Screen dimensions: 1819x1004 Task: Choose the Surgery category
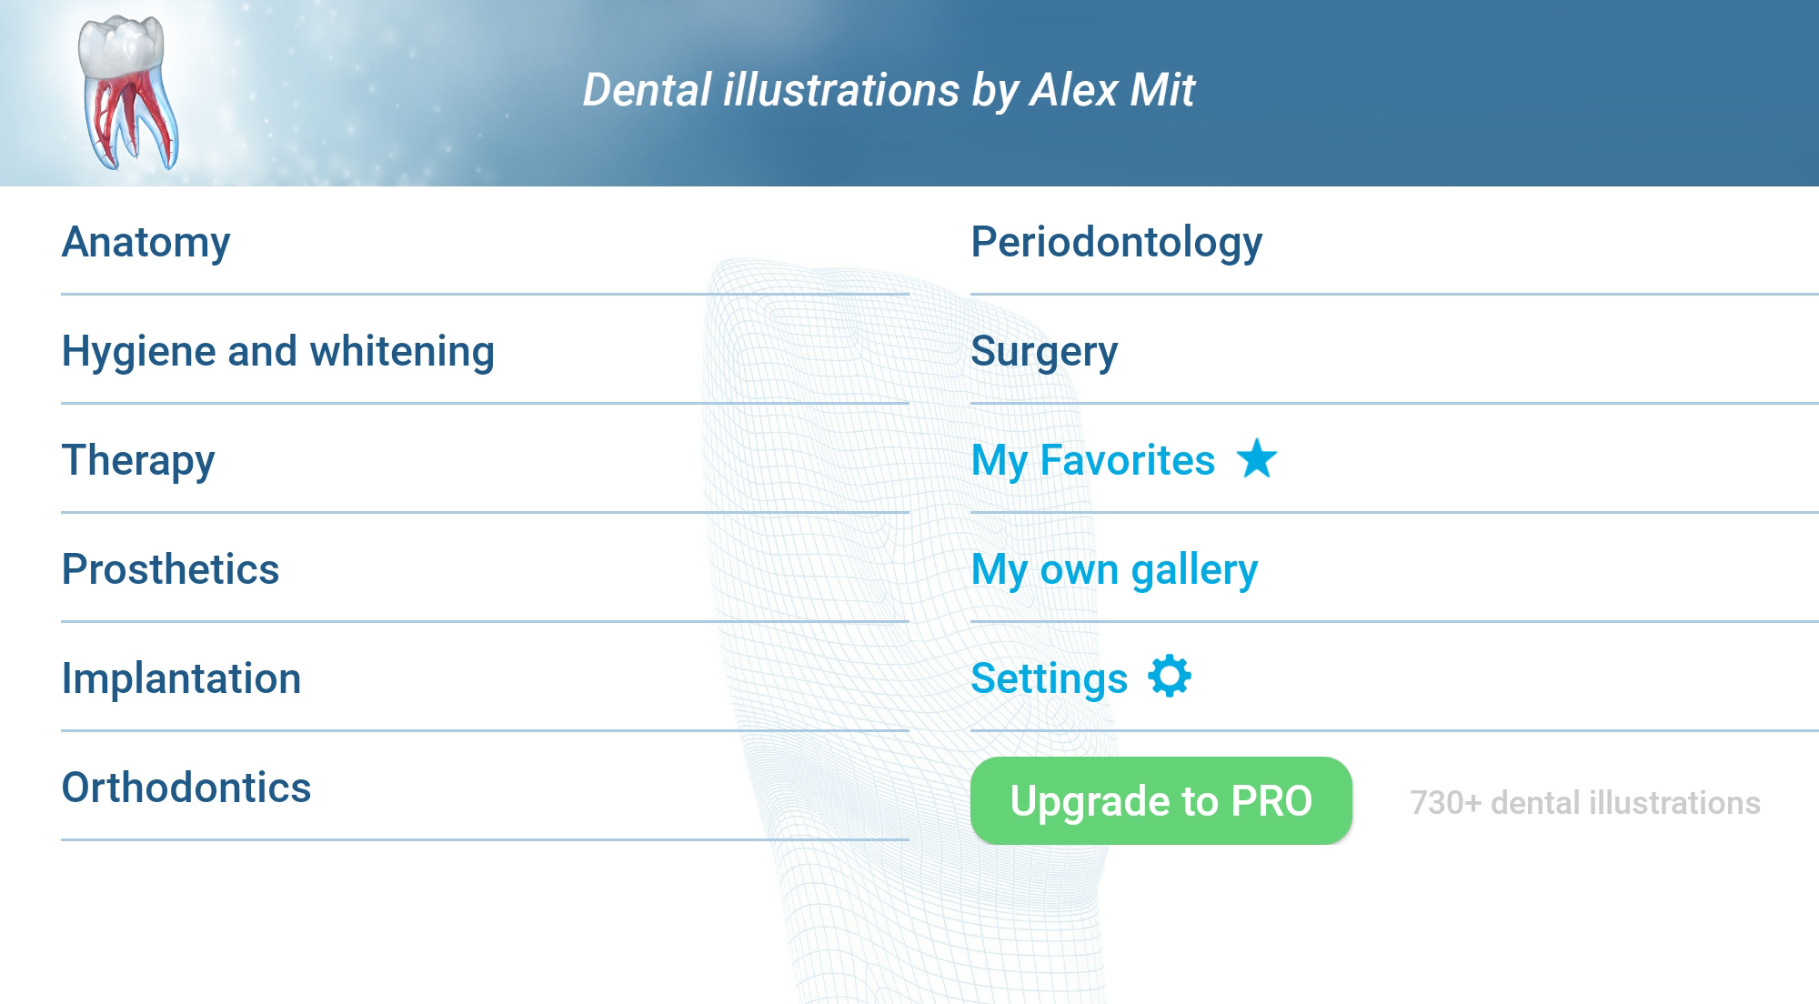[x=1394, y=351]
